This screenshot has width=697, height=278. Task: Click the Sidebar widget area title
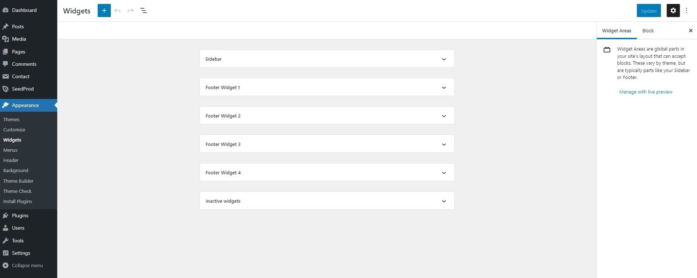(x=213, y=59)
